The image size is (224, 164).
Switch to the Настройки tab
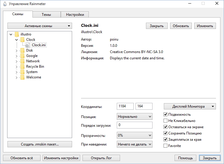[x=75, y=14]
